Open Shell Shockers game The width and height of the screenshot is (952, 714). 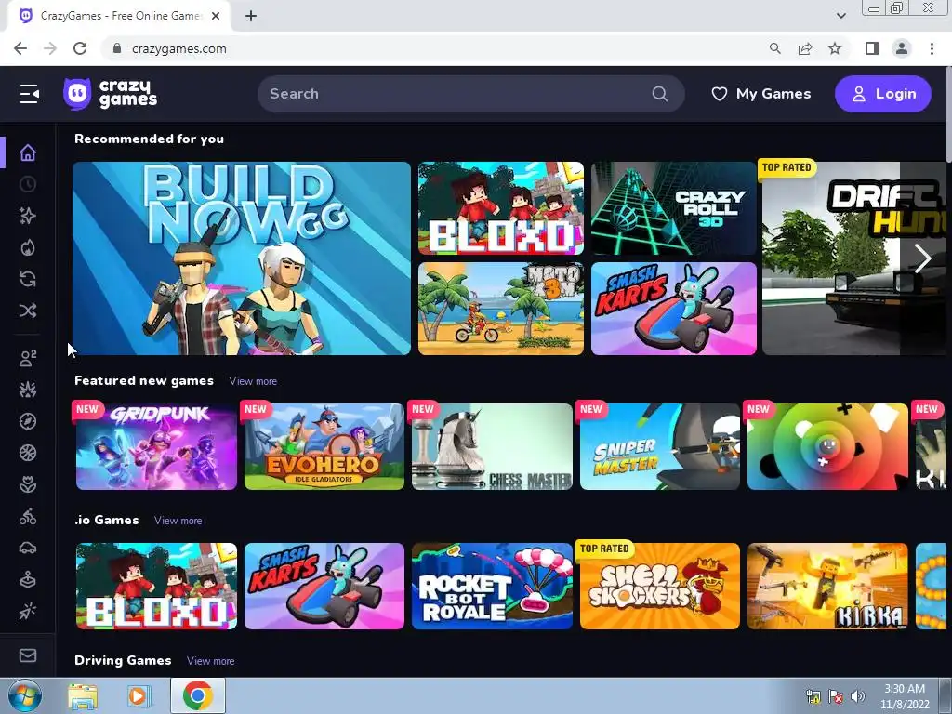coord(660,586)
